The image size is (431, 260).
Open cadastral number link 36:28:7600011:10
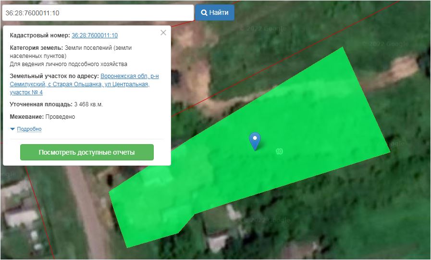[x=95, y=35]
